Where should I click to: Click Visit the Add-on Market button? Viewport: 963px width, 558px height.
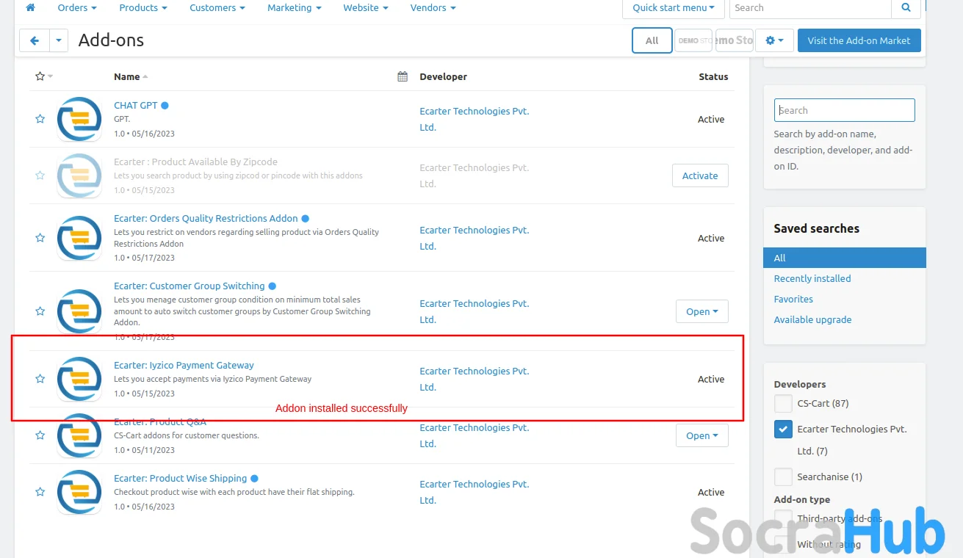pos(858,41)
